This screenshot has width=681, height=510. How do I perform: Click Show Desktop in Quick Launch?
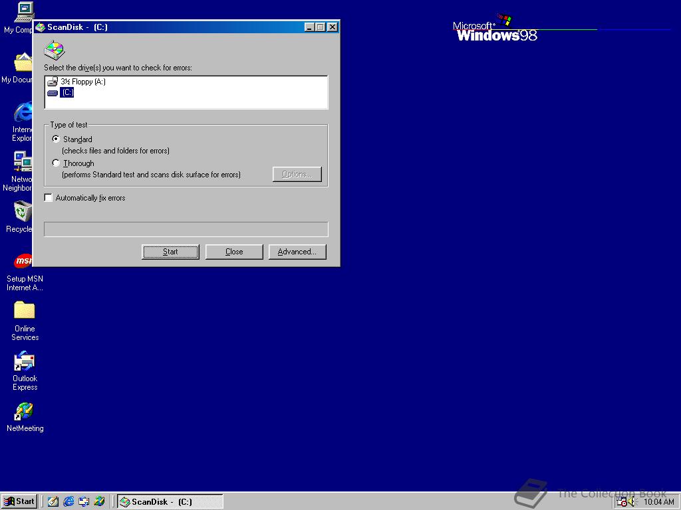click(x=53, y=502)
